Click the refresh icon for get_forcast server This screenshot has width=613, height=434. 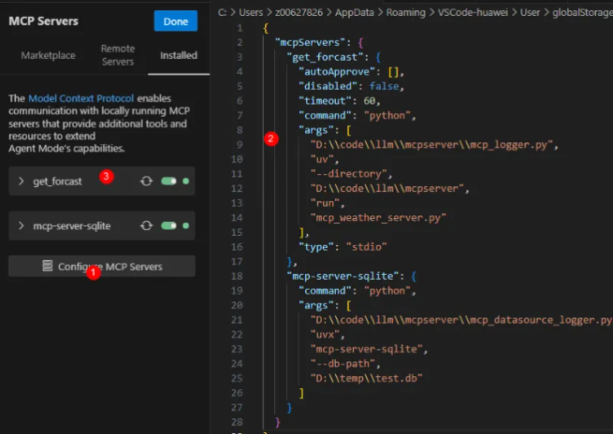point(147,181)
